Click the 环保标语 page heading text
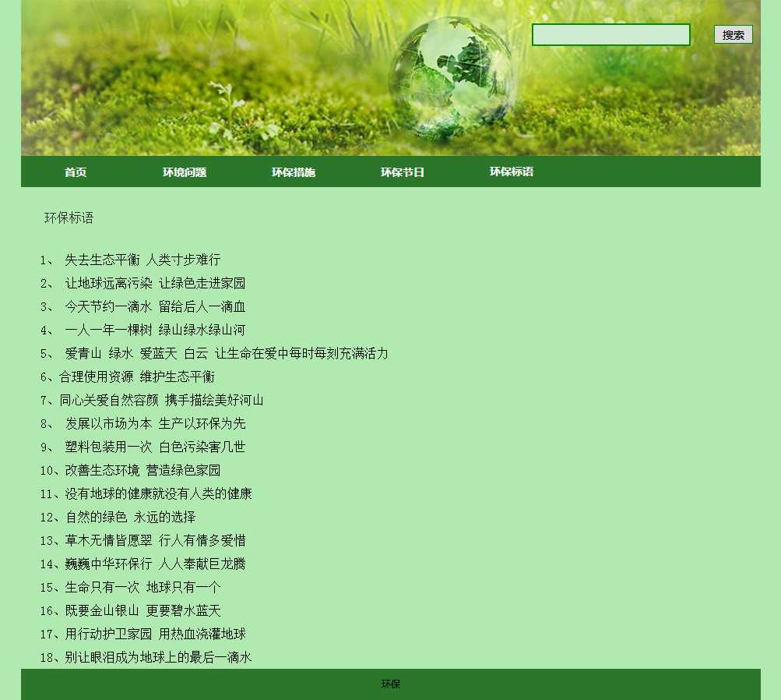 click(x=69, y=218)
